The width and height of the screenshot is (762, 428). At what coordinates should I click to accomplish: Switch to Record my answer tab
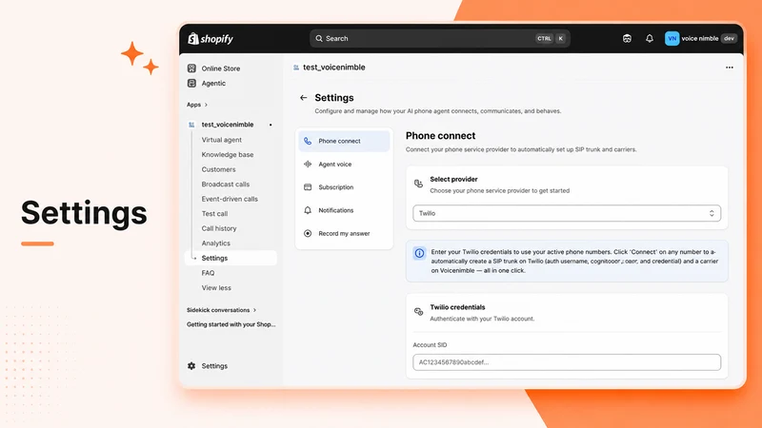click(x=344, y=233)
